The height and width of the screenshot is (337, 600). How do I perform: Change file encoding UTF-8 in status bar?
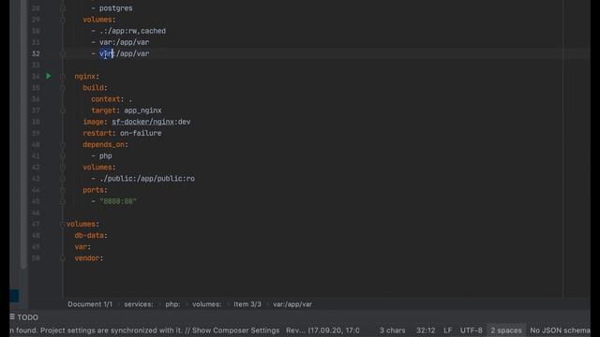(x=471, y=330)
